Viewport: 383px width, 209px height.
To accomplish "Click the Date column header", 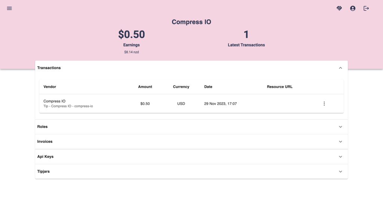I will point(208,87).
